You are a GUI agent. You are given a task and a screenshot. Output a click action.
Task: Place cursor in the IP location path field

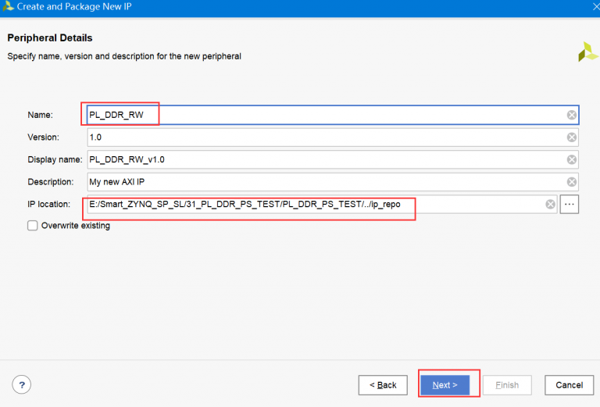coord(312,205)
